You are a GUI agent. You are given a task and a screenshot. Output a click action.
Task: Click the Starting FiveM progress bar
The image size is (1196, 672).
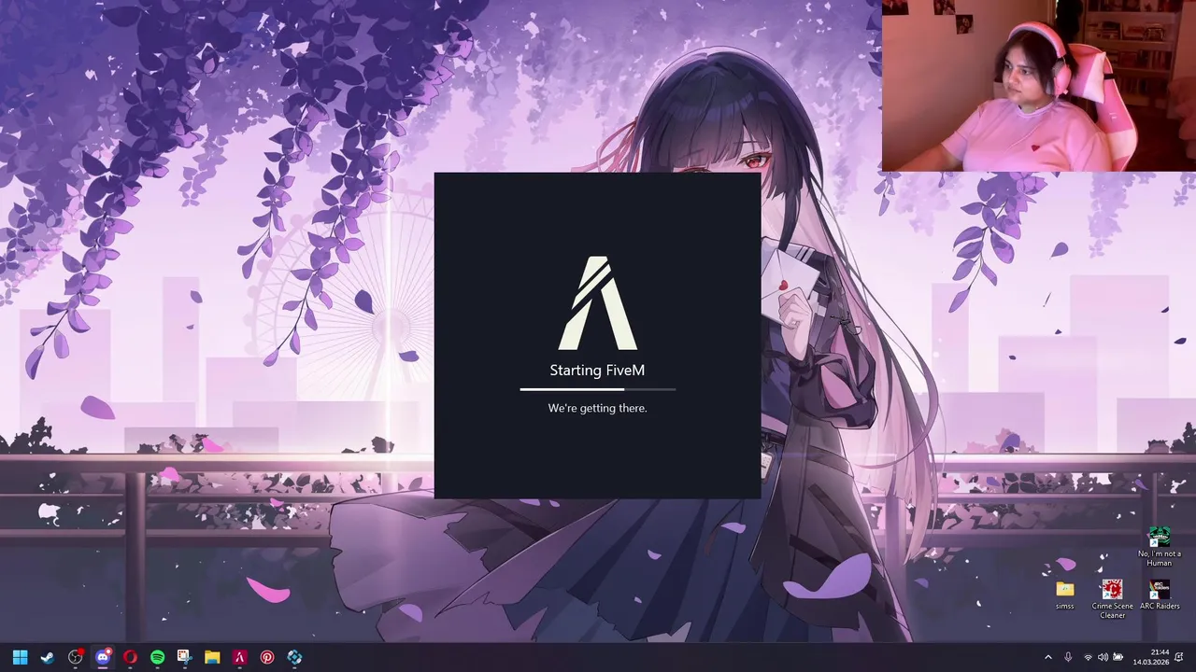pyautogui.click(x=597, y=388)
